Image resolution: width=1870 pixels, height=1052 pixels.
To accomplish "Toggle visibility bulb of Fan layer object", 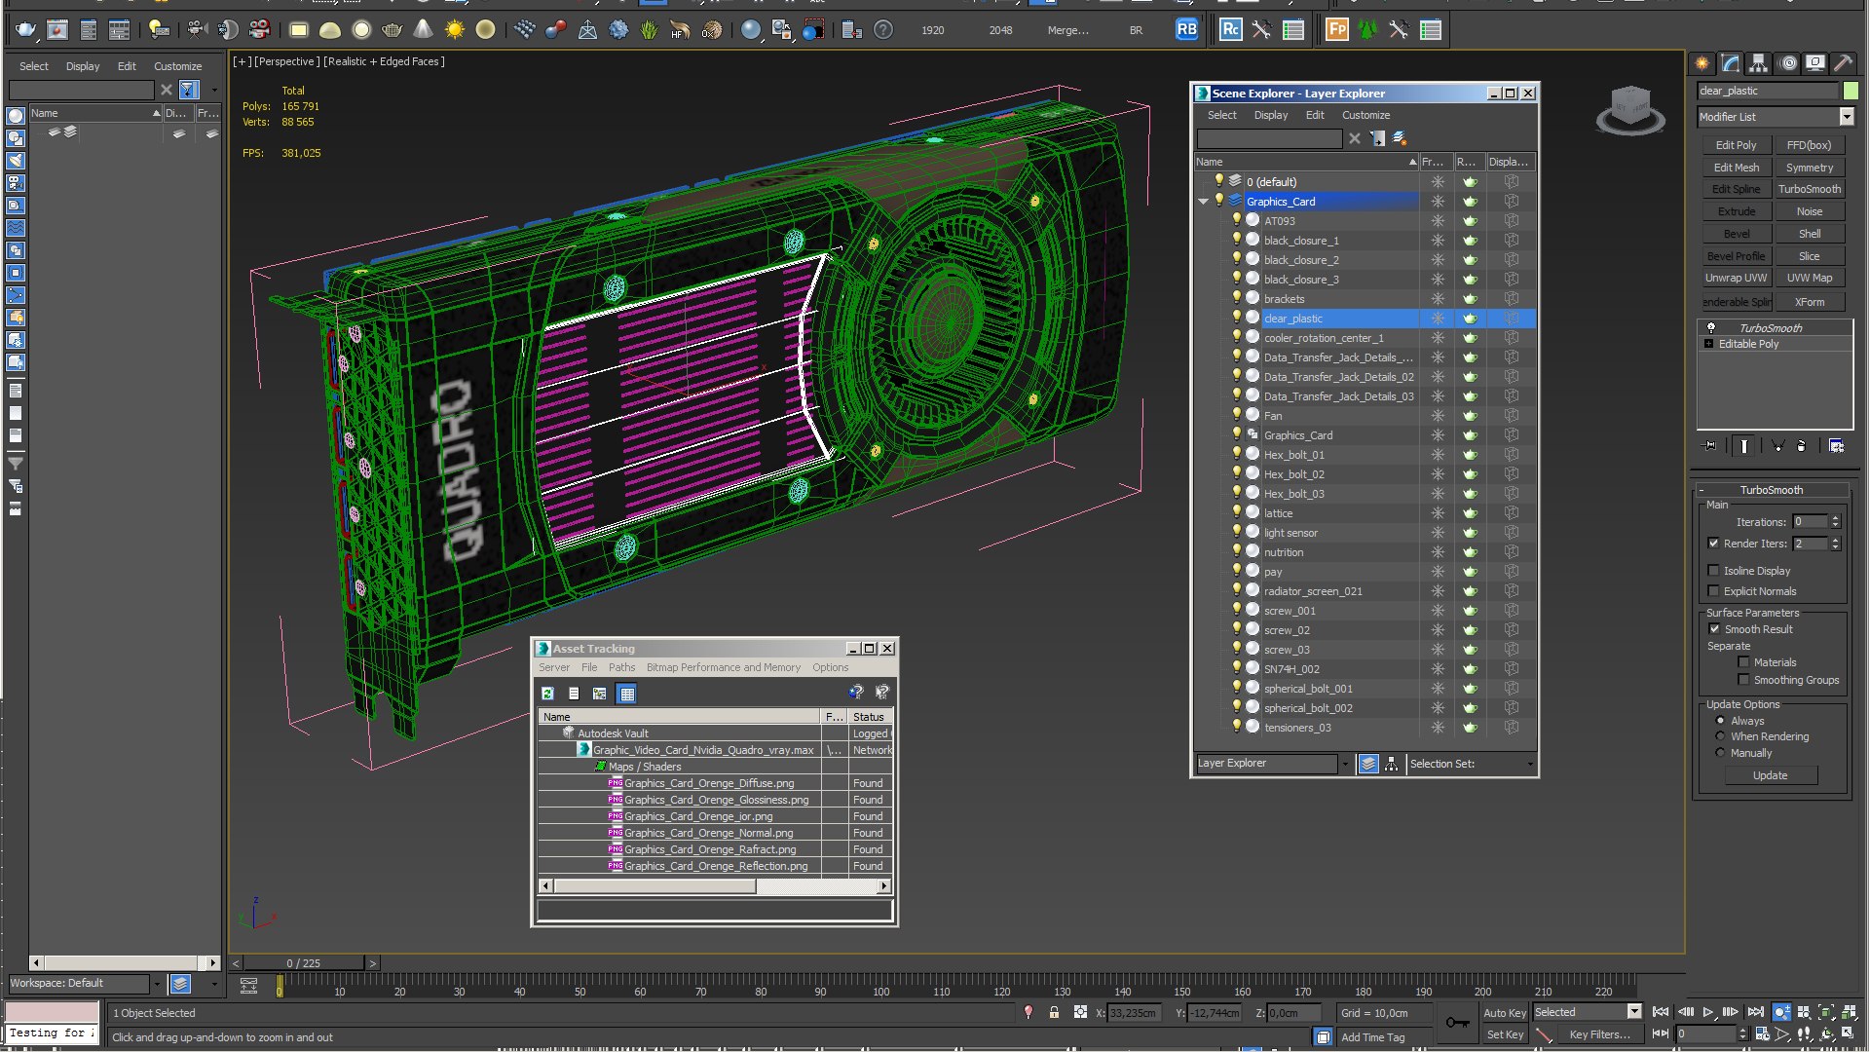I will (1237, 416).
